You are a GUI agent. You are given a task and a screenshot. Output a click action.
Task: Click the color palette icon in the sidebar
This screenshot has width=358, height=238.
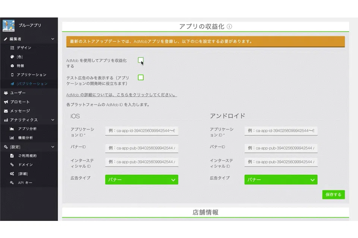coord(12,57)
